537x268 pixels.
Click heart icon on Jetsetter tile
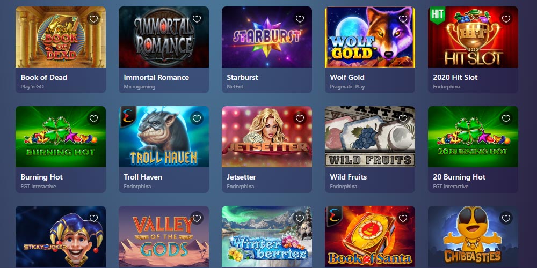pos(300,118)
